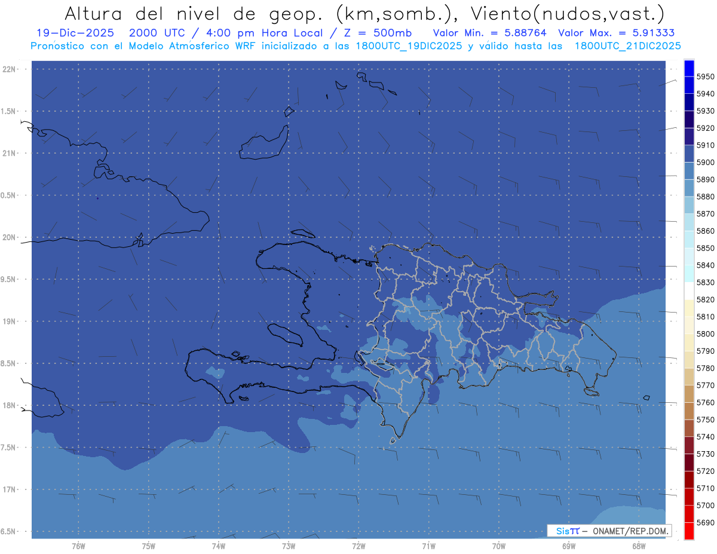Click the 5920 value on the color scale
The height and width of the screenshot is (554, 717).
[706, 128]
